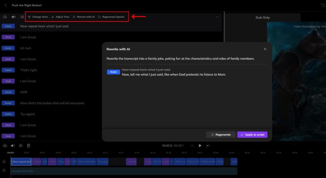
Task: Click Regenerate Speech in the toolbar
Action: tap(111, 17)
